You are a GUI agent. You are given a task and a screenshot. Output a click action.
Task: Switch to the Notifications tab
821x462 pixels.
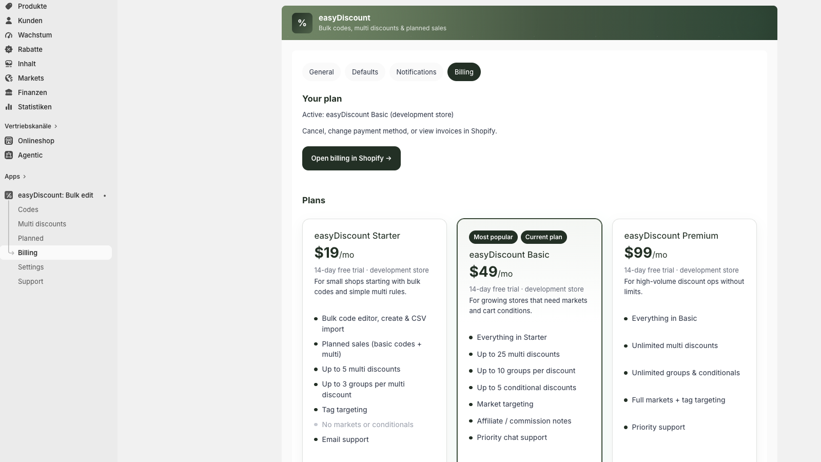(x=416, y=72)
